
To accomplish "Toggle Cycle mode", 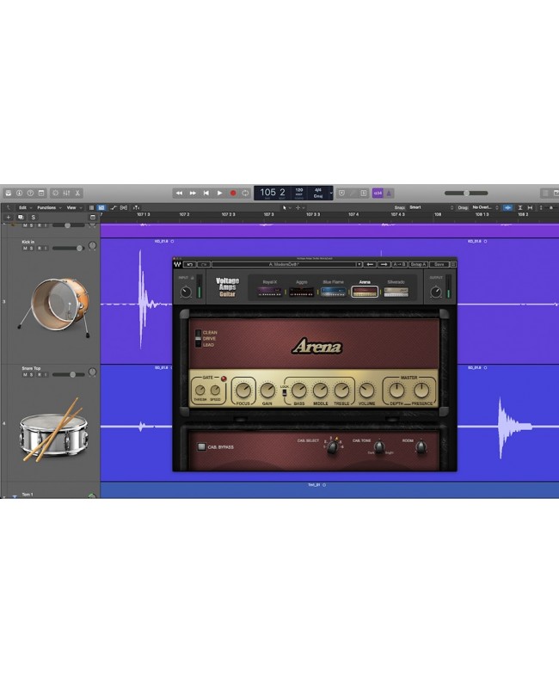I will 246,193.
